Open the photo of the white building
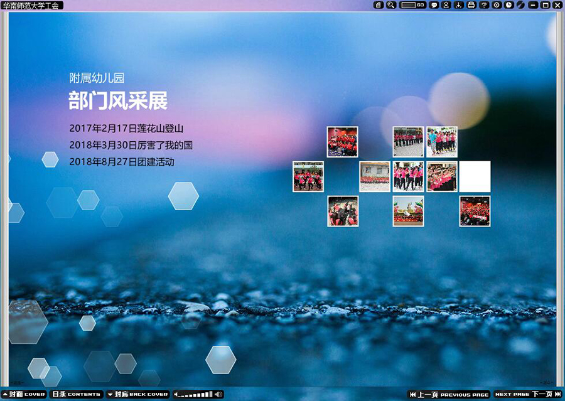This screenshot has width=565, height=401. click(x=375, y=176)
